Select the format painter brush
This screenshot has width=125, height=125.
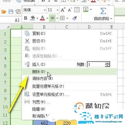[x=74, y=18]
